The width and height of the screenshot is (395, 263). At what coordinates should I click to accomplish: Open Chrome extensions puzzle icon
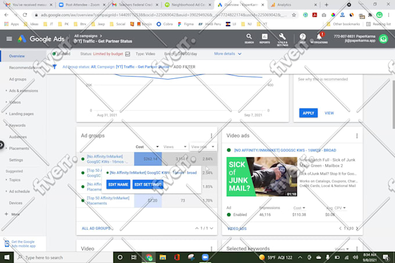pos(370,15)
